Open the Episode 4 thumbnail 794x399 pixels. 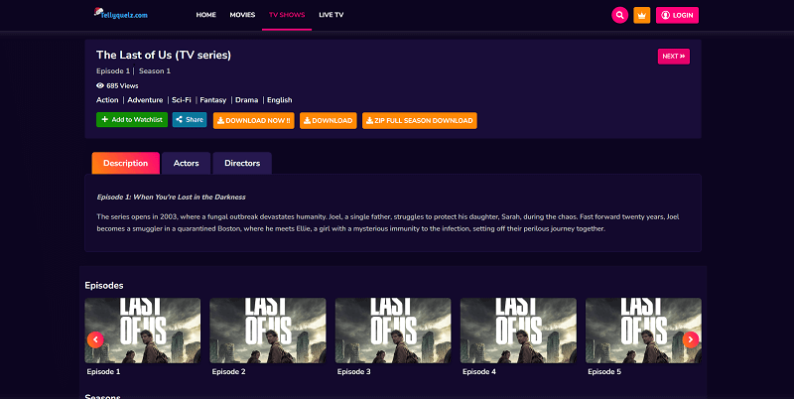[518, 331]
